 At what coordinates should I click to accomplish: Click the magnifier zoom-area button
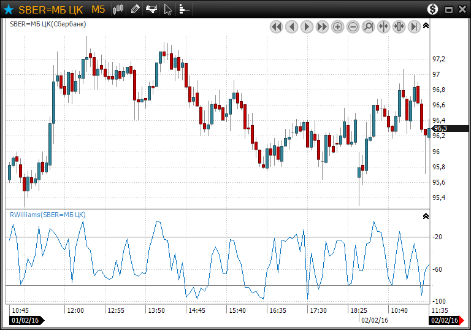pos(368,27)
